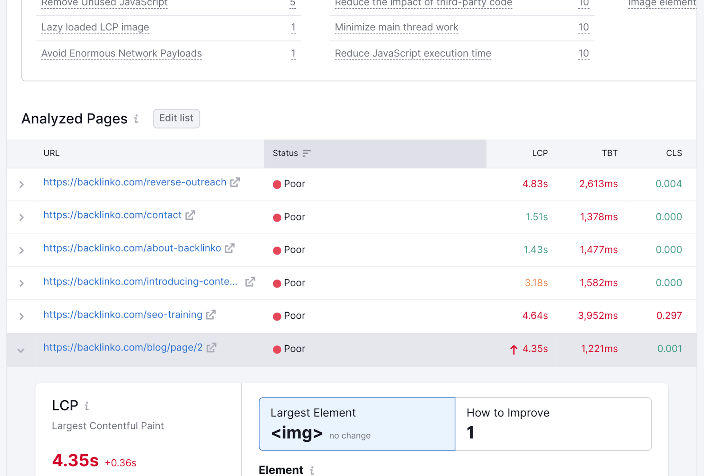
Task: Click the CLS column header
Action: [674, 153]
